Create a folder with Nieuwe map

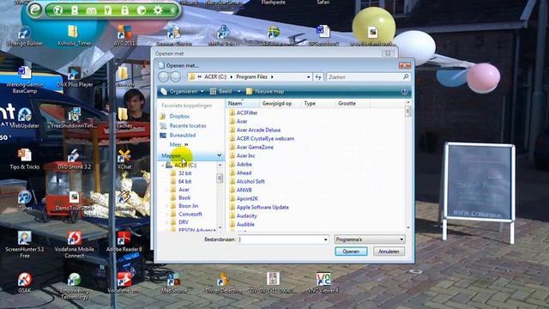click(x=265, y=92)
